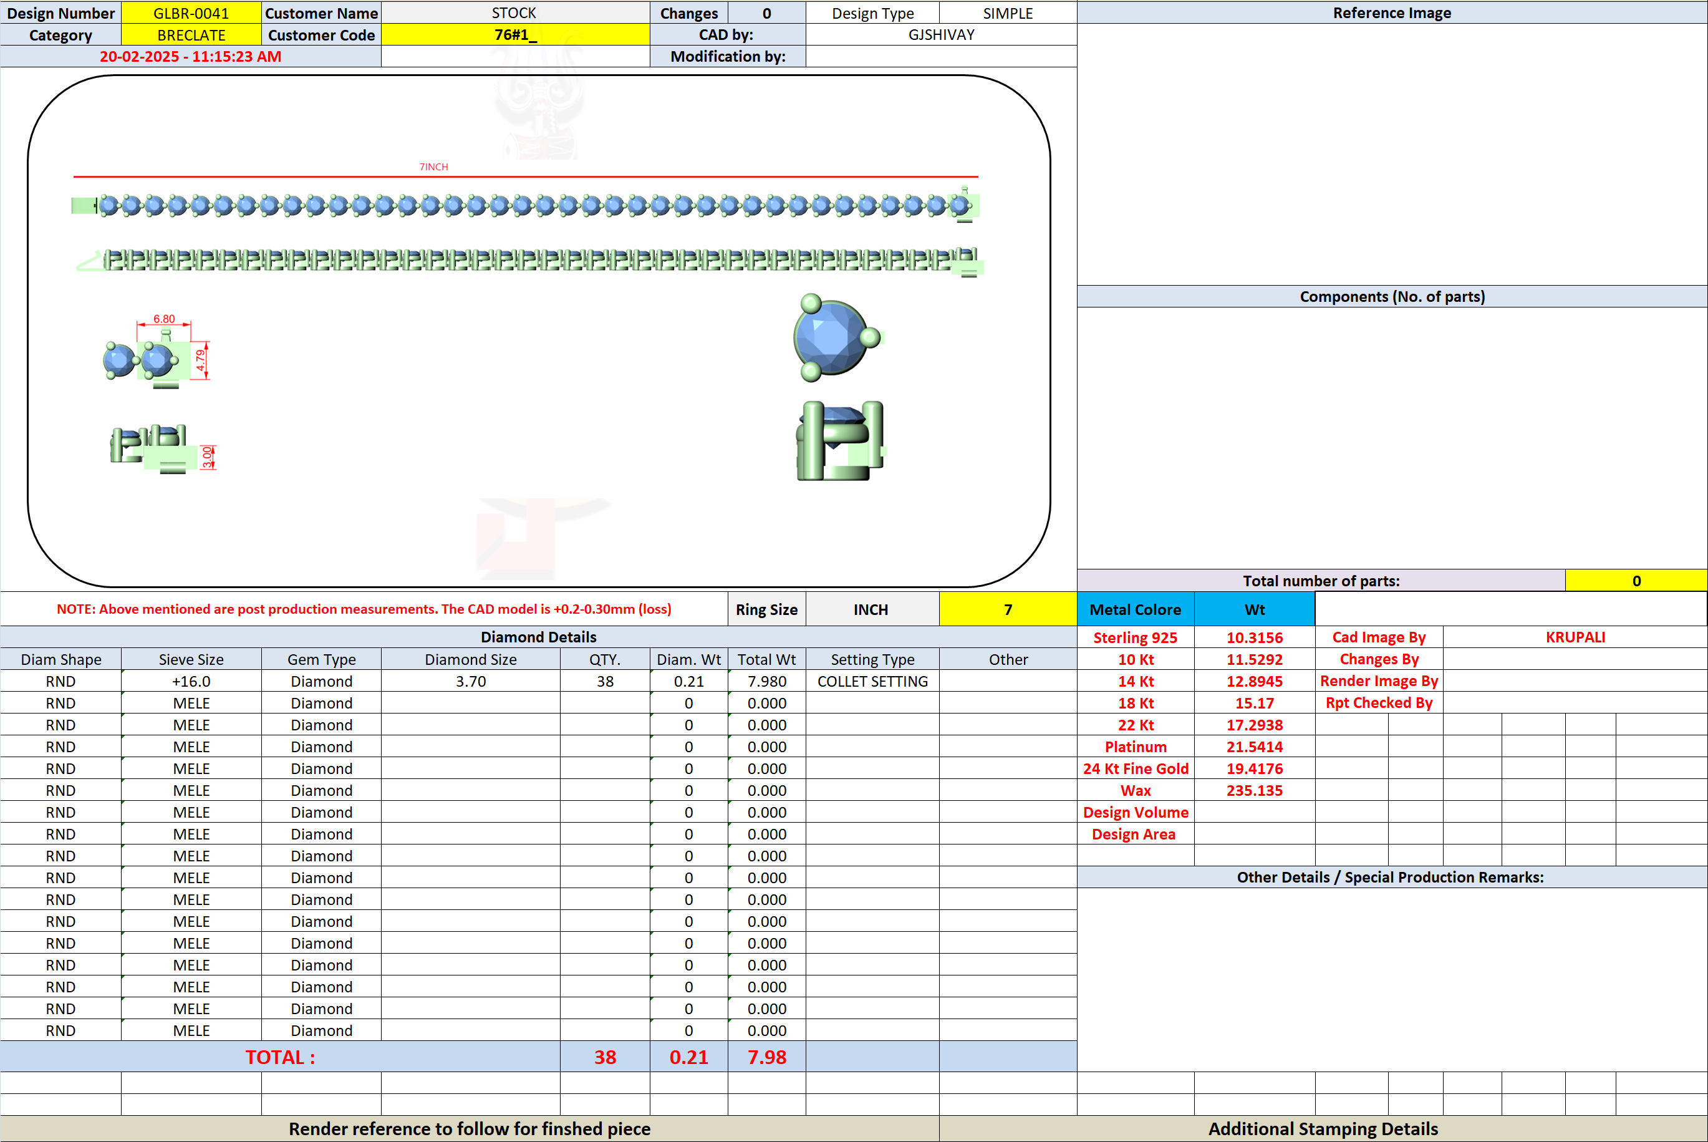Screen dimensions: 1708x1142
Task: Select the Platinum weight 21.5414
Action: [1255, 747]
